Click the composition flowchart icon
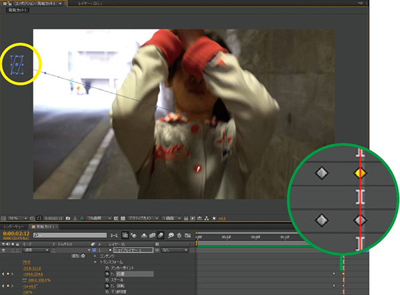The height and width of the screenshot is (295, 400). coord(207,218)
